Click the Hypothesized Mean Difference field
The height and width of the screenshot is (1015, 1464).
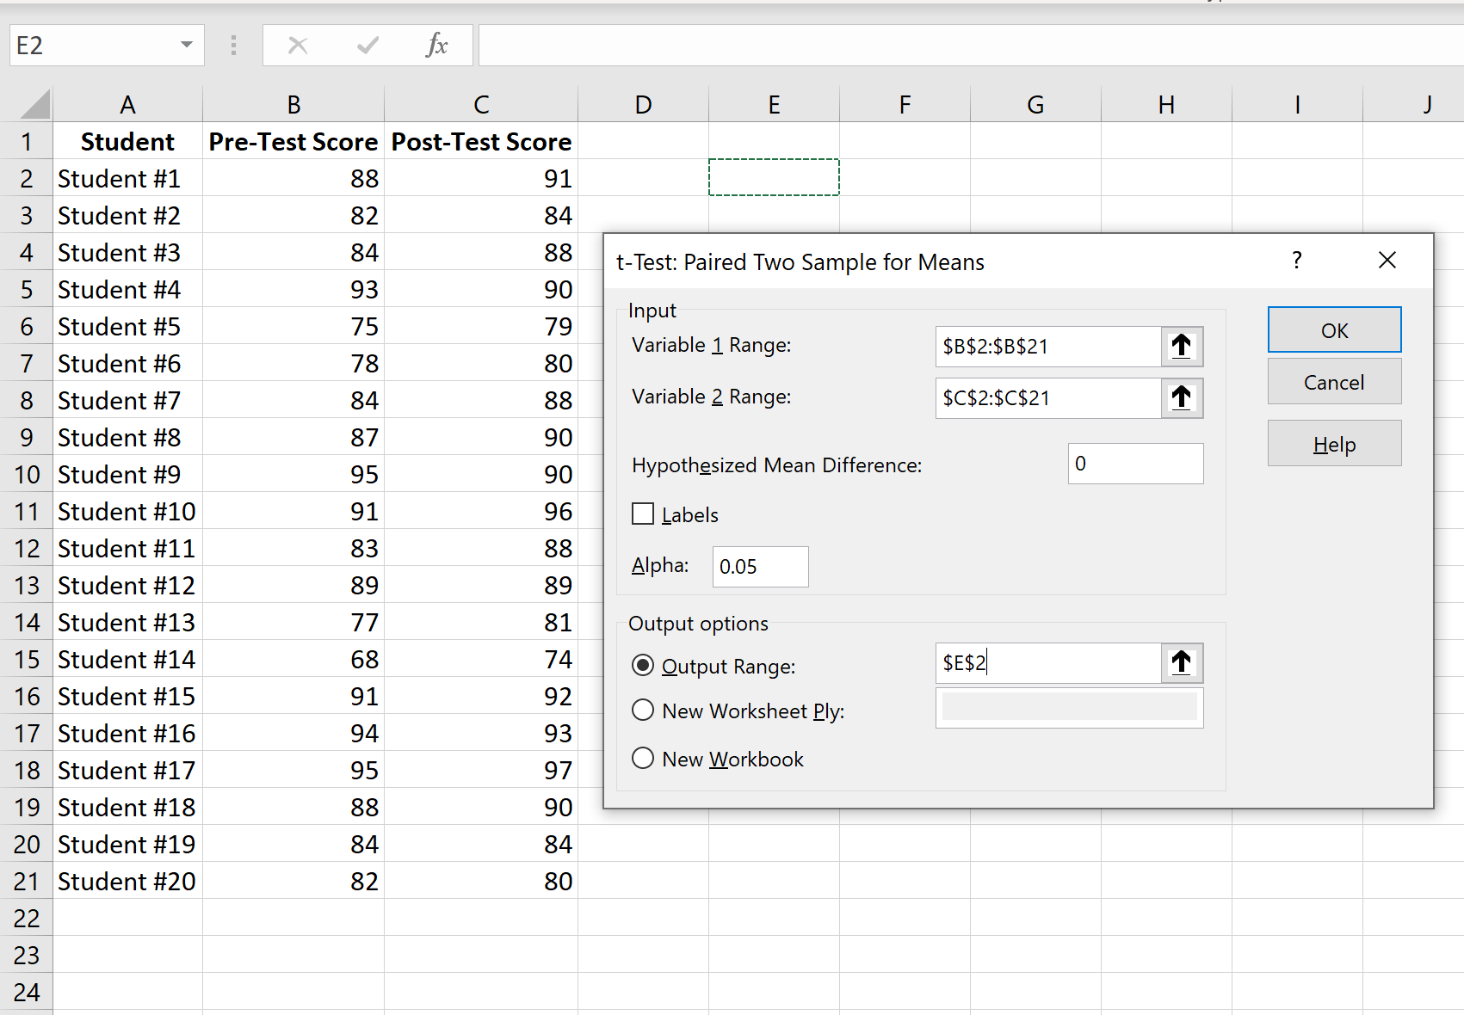click(x=1135, y=464)
